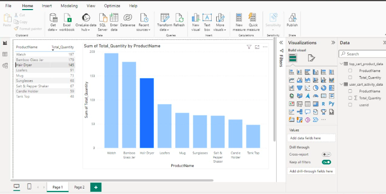
Task: Check the userid field checkbox
Action: pyautogui.click(x=350, y=105)
